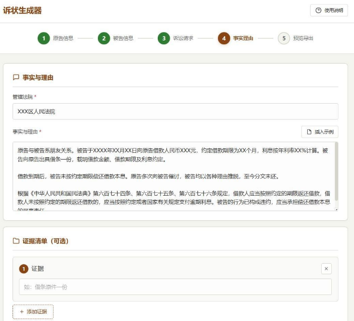Viewport: 354px width, 321px height.
Task: Click the question mark icon in 使用说明
Action: (x=318, y=10)
